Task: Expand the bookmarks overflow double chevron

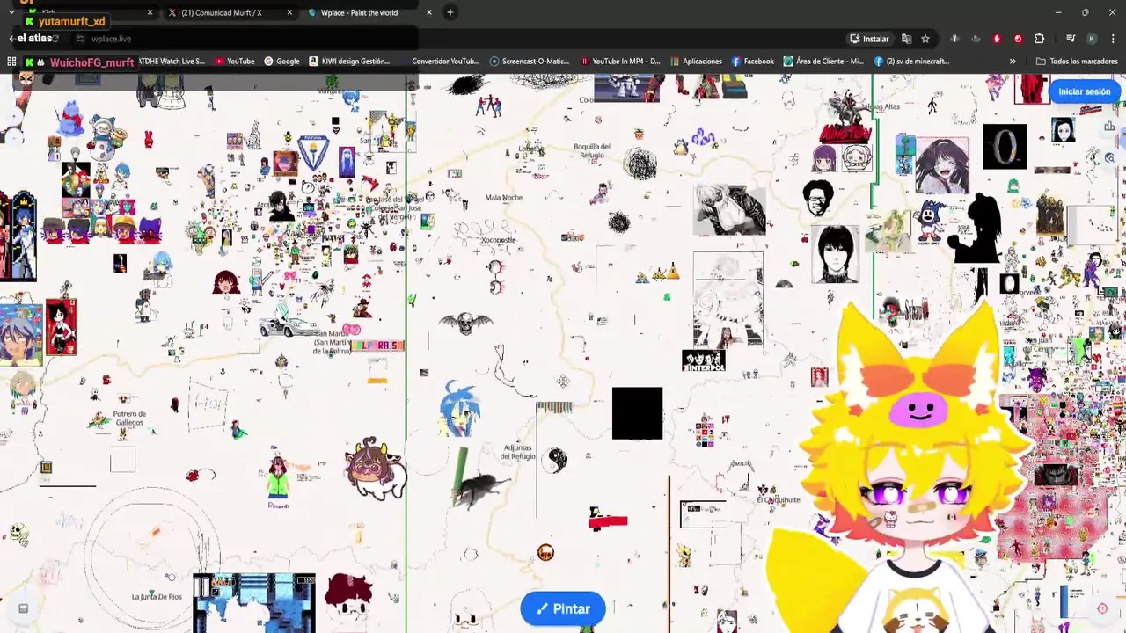Action: point(1013,62)
